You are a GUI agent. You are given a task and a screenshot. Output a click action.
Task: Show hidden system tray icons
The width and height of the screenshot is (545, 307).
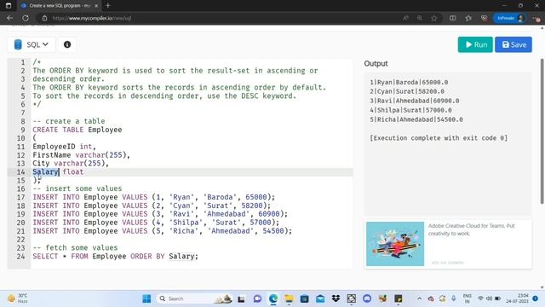(419, 298)
